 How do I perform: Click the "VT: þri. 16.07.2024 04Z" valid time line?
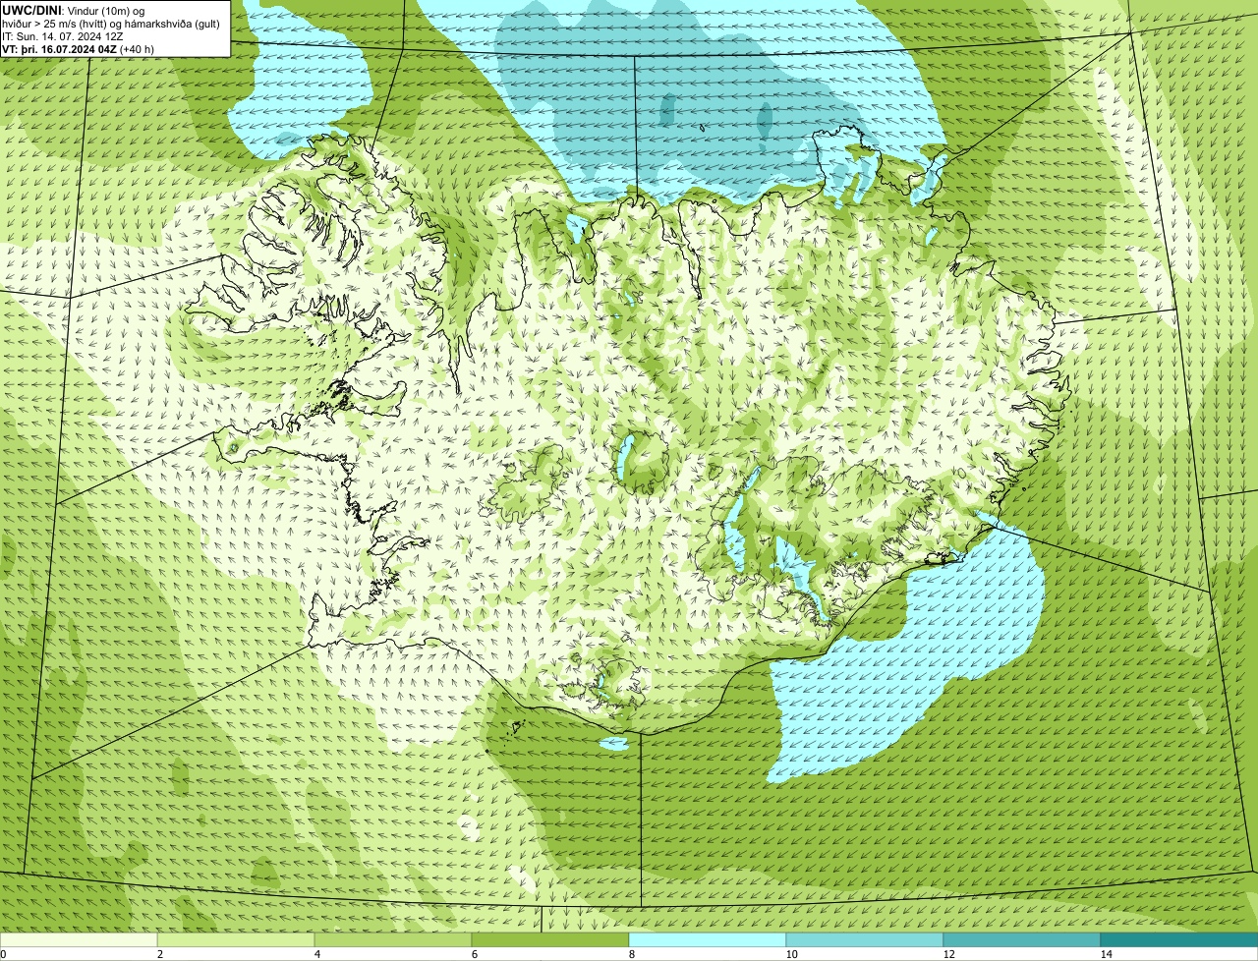coord(80,48)
